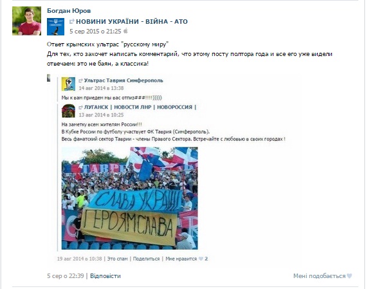Open Богдан Юров's profile photo
The width and height of the screenshot is (368, 289).
pos(26,21)
